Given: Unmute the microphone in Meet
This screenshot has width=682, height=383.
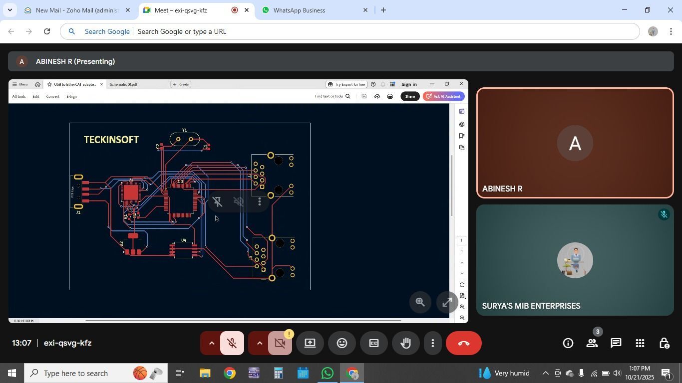Looking at the screenshot, I should click(x=232, y=343).
